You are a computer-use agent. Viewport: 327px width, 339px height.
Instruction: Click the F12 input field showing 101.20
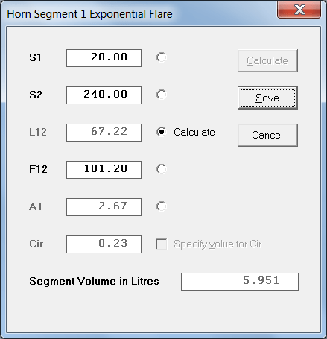tap(104, 170)
